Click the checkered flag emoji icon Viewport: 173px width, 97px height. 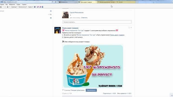(63, 41)
